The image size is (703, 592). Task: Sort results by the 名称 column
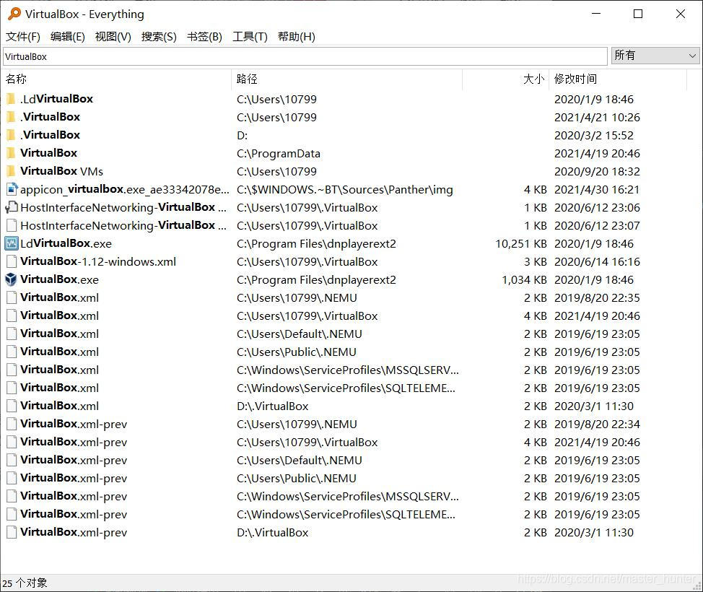[16, 79]
